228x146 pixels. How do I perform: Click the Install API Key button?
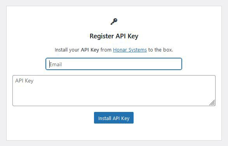(114, 118)
